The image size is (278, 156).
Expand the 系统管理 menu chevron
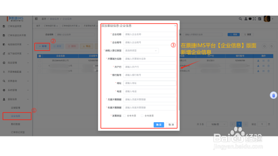point(28,90)
